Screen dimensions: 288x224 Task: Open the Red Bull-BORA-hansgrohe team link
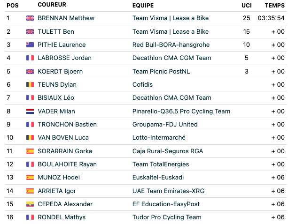(x=171, y=45)
